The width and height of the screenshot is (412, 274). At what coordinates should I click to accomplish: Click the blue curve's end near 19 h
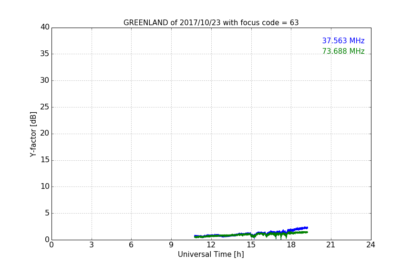[x=307, y=228]
